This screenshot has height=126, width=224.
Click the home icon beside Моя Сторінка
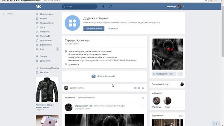37,14
